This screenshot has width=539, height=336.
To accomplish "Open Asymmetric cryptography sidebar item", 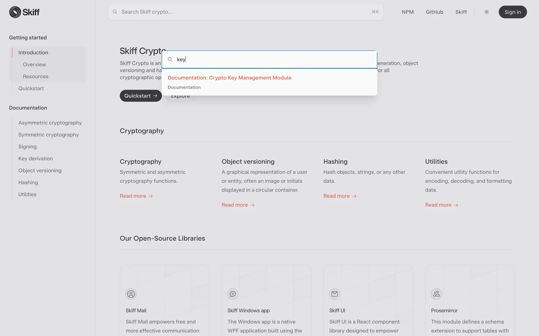I will pyautogui.click(x=50, y=123).
